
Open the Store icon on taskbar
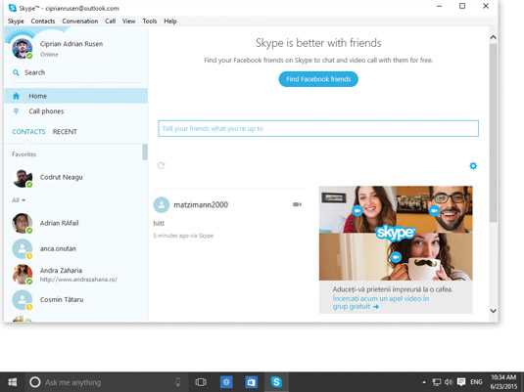click(x=226, y=382)
